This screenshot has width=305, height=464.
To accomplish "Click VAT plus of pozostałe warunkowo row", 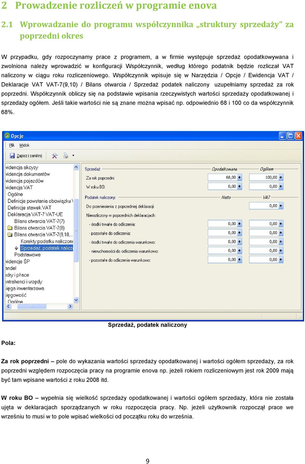I will coord(281,260).
